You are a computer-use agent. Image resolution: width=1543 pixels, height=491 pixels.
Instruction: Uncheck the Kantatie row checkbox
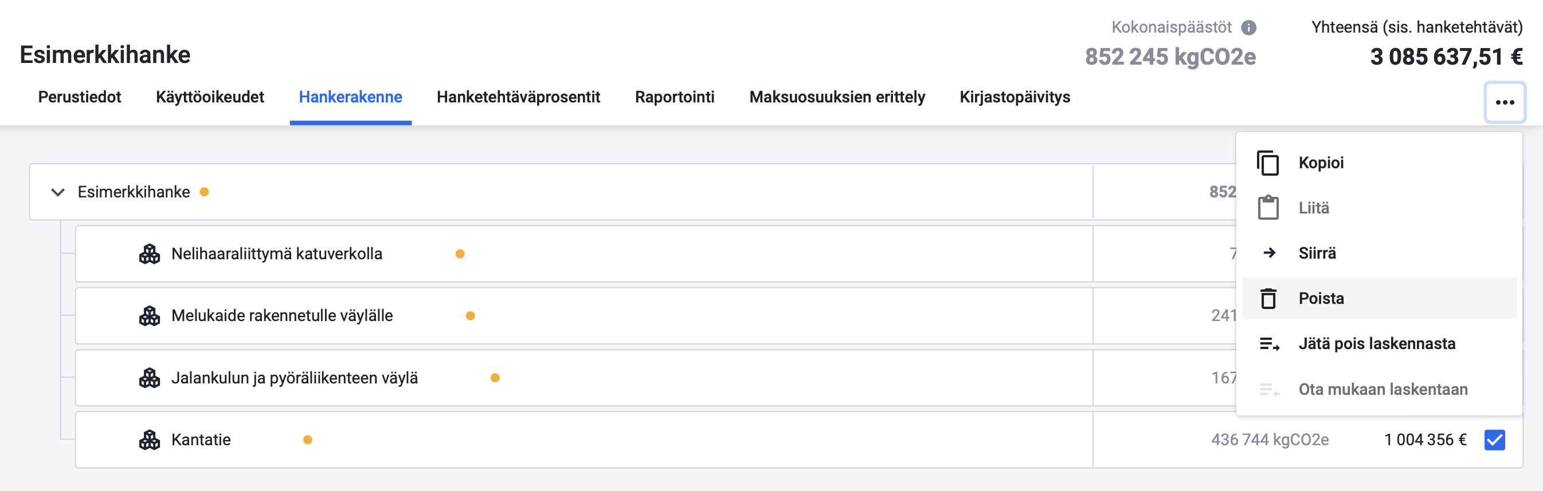pyautogui.click(x=1494, y=439)
